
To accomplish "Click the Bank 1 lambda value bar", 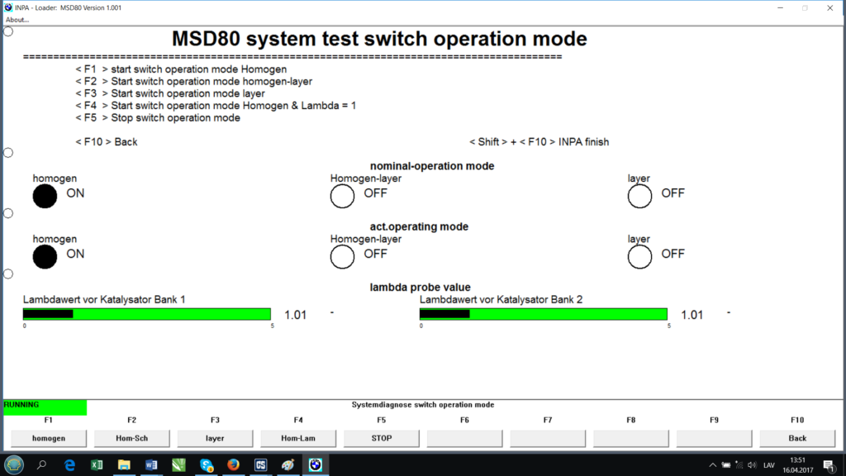I will click(x=147, y=314).
